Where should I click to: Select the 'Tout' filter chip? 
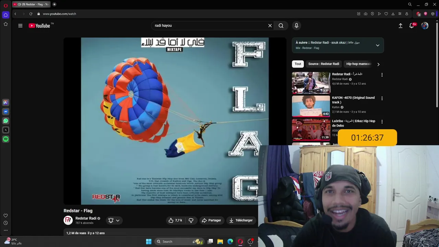(x=298, y=64)
